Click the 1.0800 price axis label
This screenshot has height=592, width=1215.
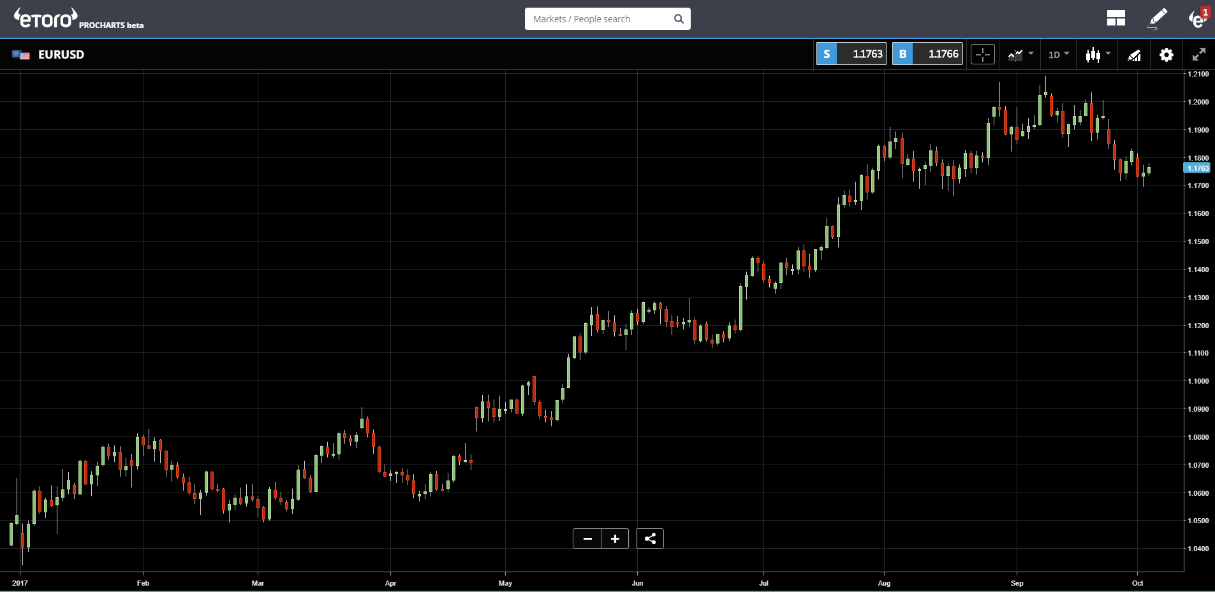(1198, 437)
